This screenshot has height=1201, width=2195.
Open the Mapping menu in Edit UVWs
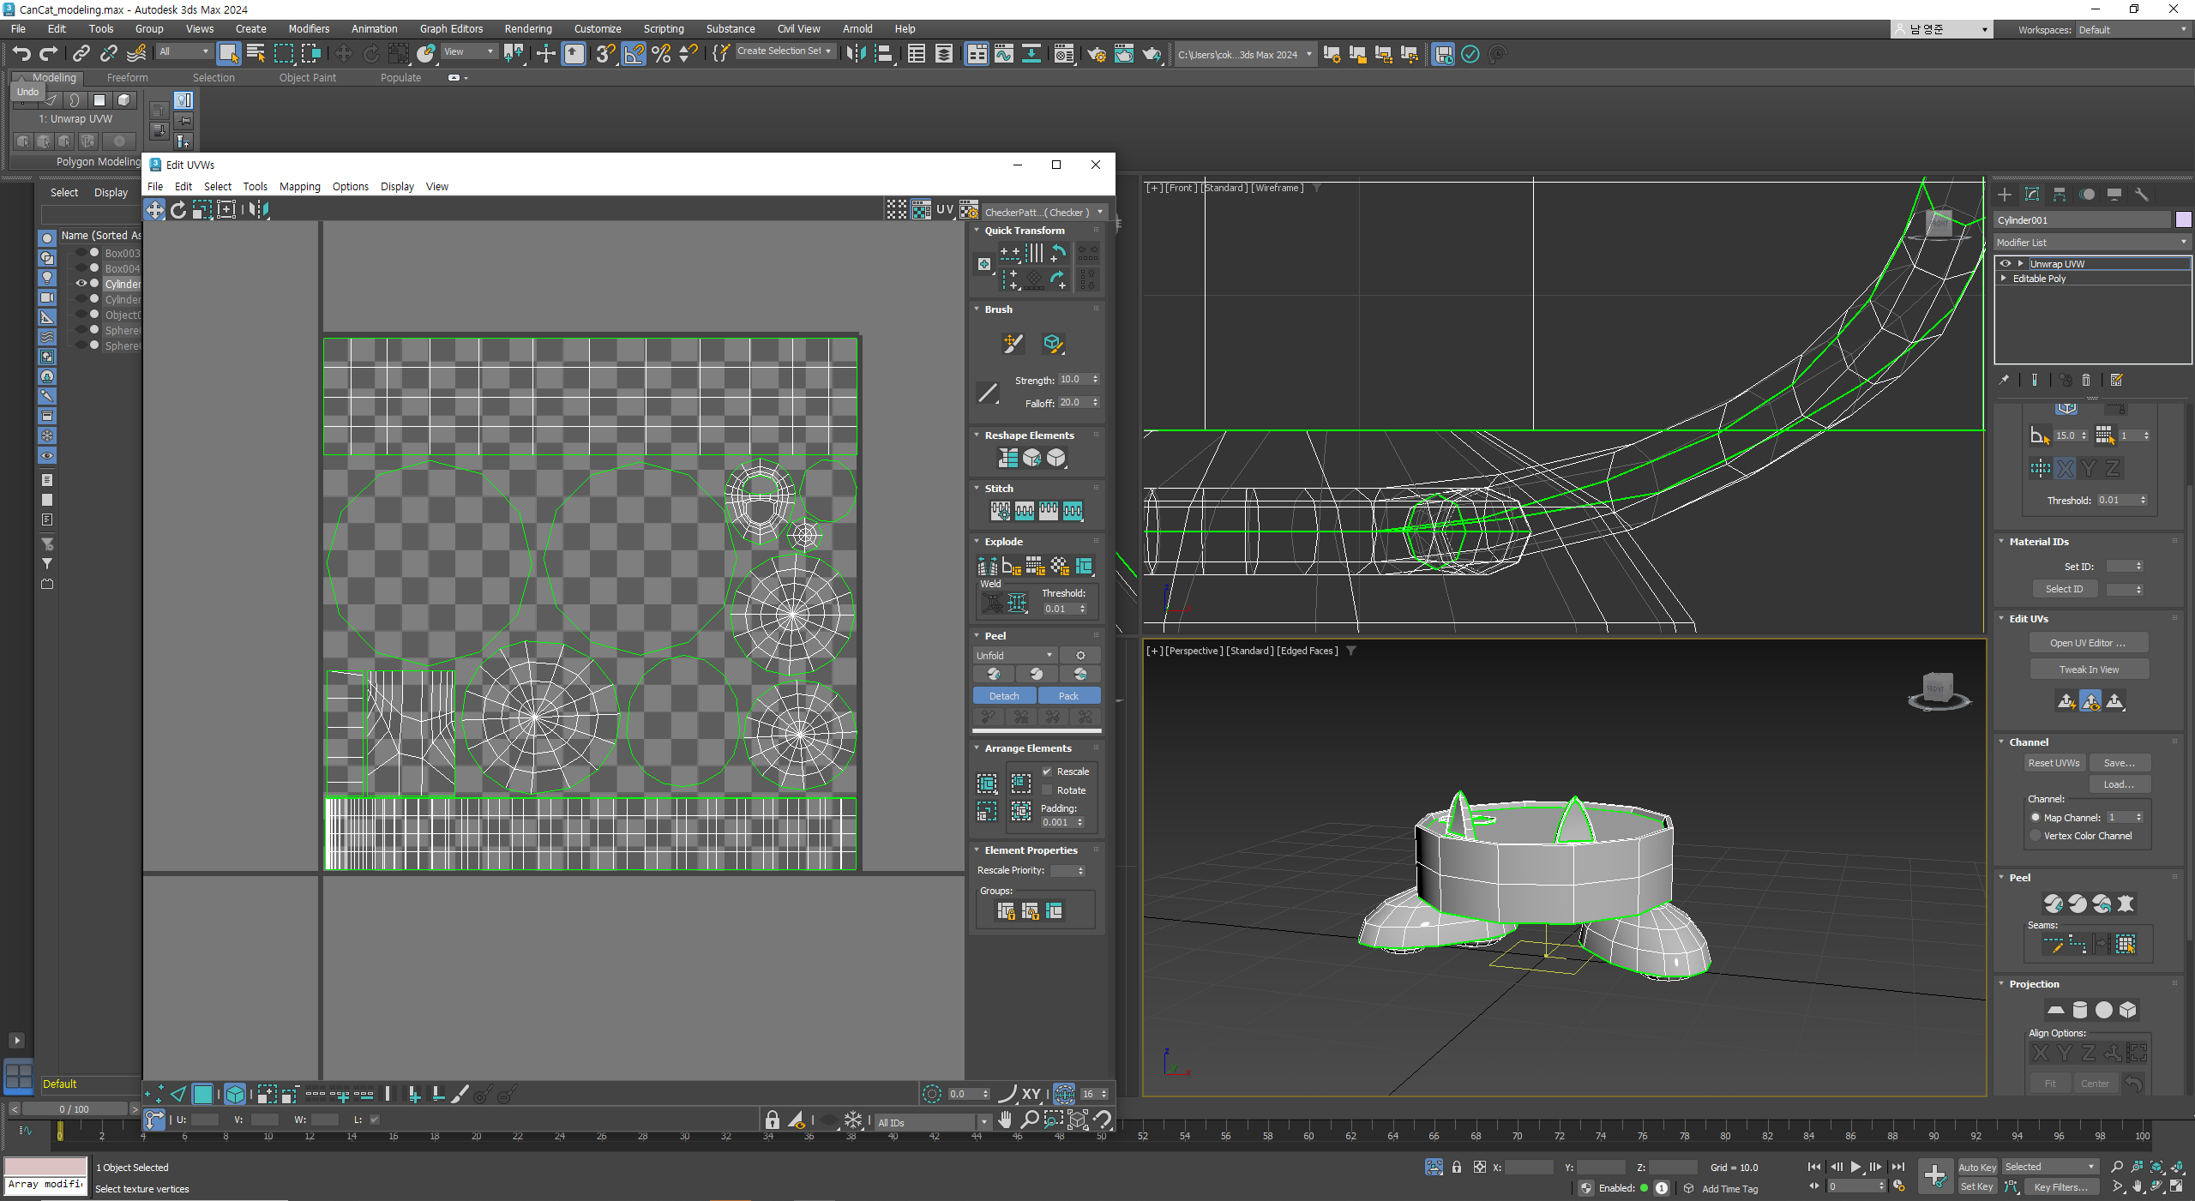(x=299, y=187)
